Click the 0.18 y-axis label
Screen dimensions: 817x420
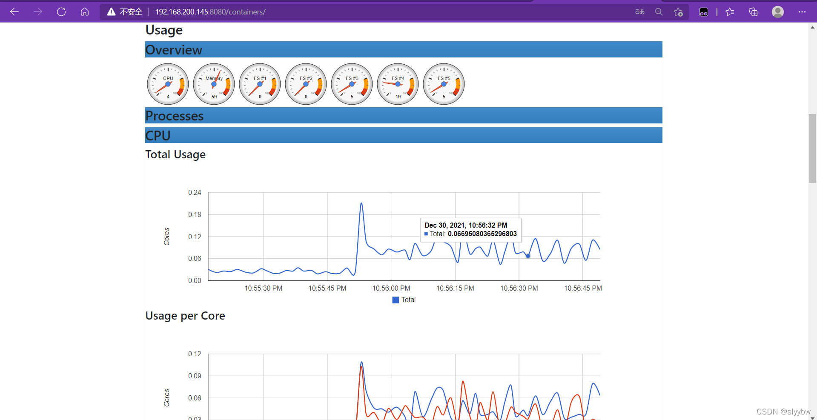point(195,215)
